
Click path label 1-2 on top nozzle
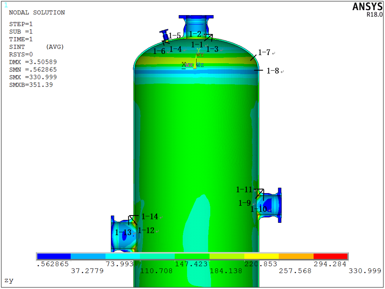(195, 34)
